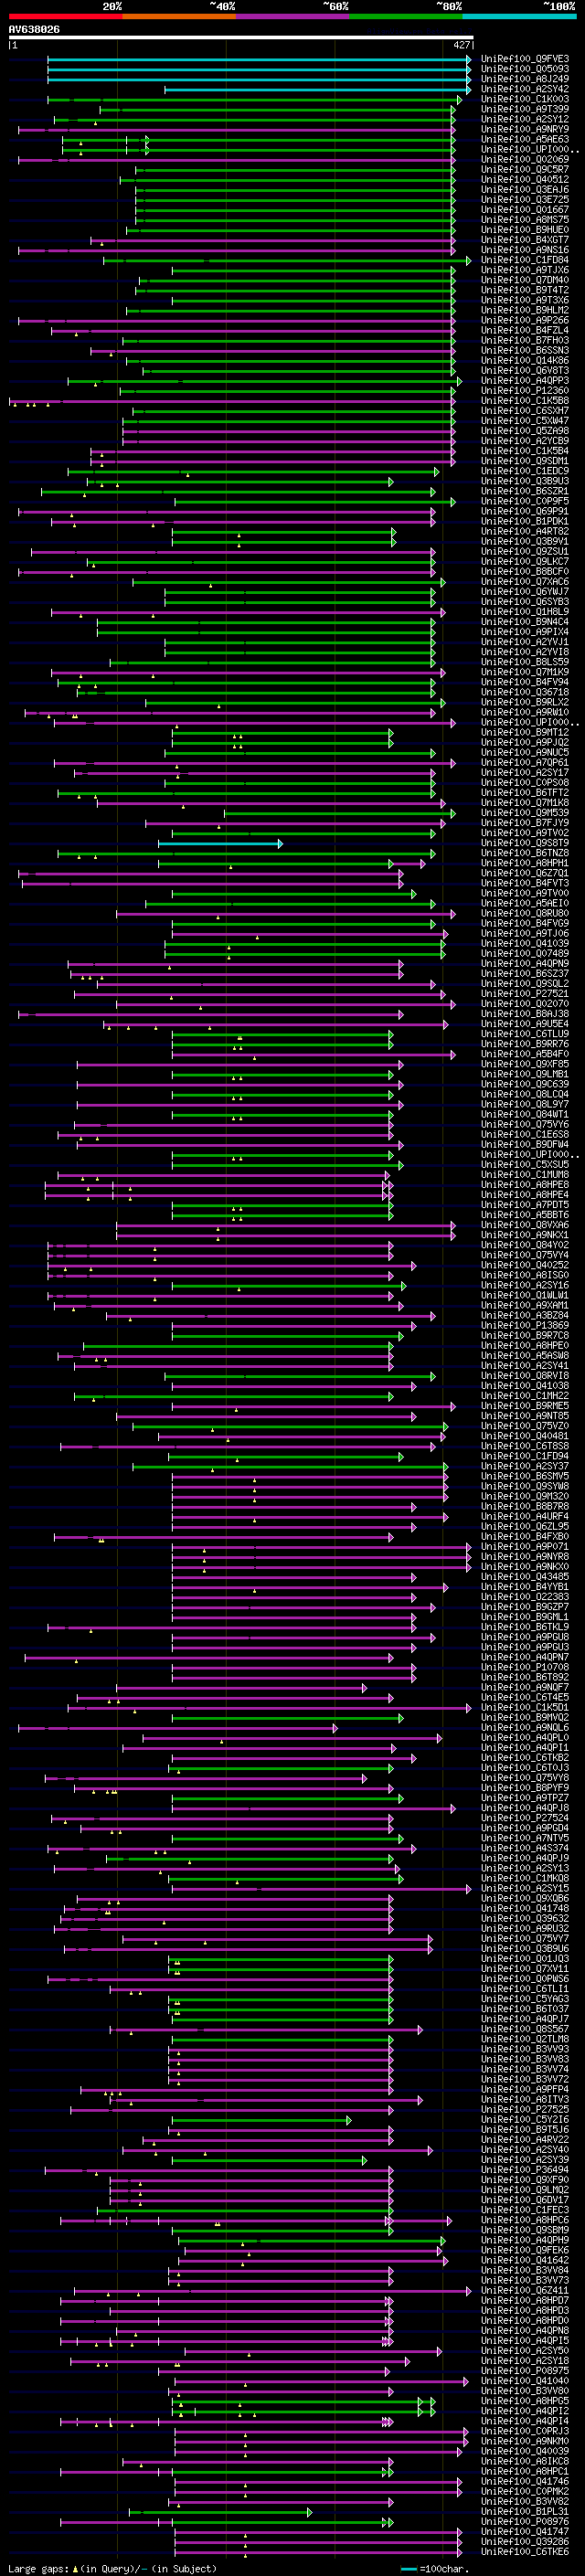
Task: Select the UniRef100_Q02069 label
Action: pyautogui.click(x=525, y=160)
